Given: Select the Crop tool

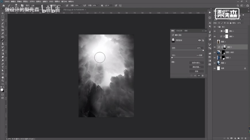Looking at the screenshot, I should [3, 27].
